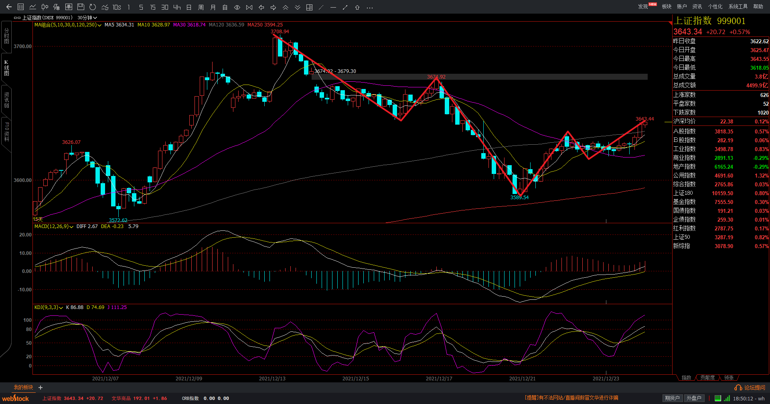Viewport: 770px width, 404px height.
Task: Click the save floppy disk icon
Action: [81, 7]
